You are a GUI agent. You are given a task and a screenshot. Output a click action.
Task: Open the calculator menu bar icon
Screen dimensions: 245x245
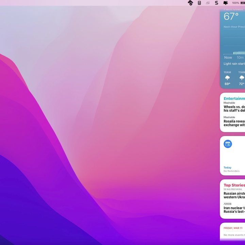click(199, 3)
